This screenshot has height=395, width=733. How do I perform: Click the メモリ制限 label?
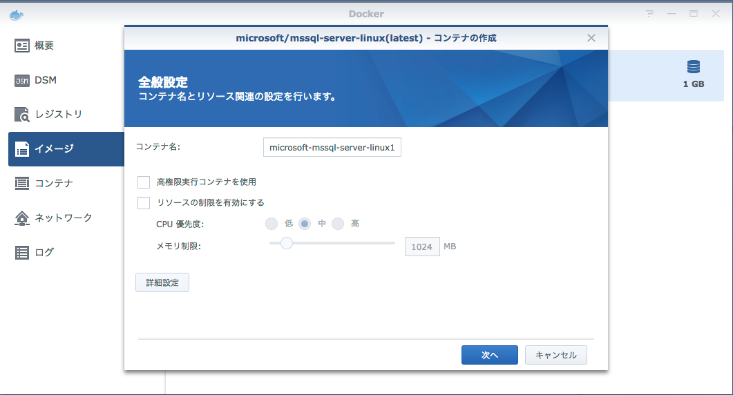(x=178, y=247)
